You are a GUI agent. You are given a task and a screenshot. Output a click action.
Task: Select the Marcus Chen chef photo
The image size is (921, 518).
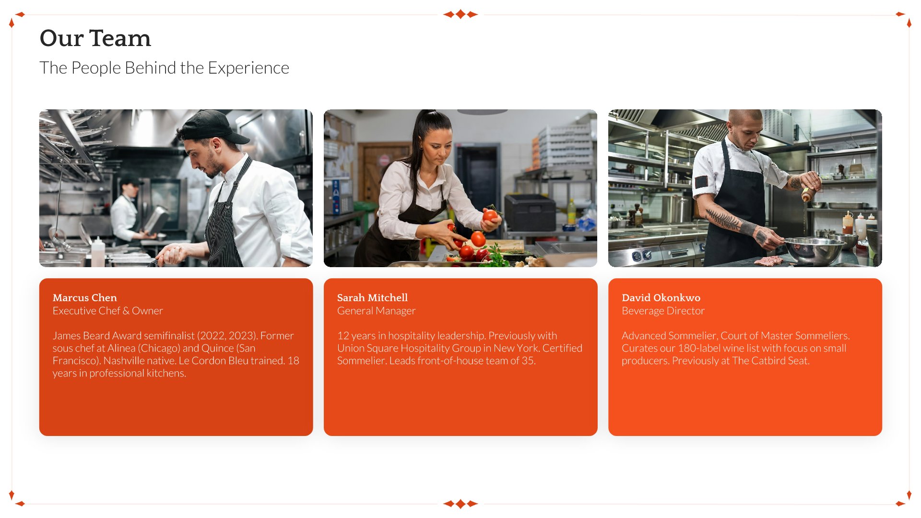[176, 188]
